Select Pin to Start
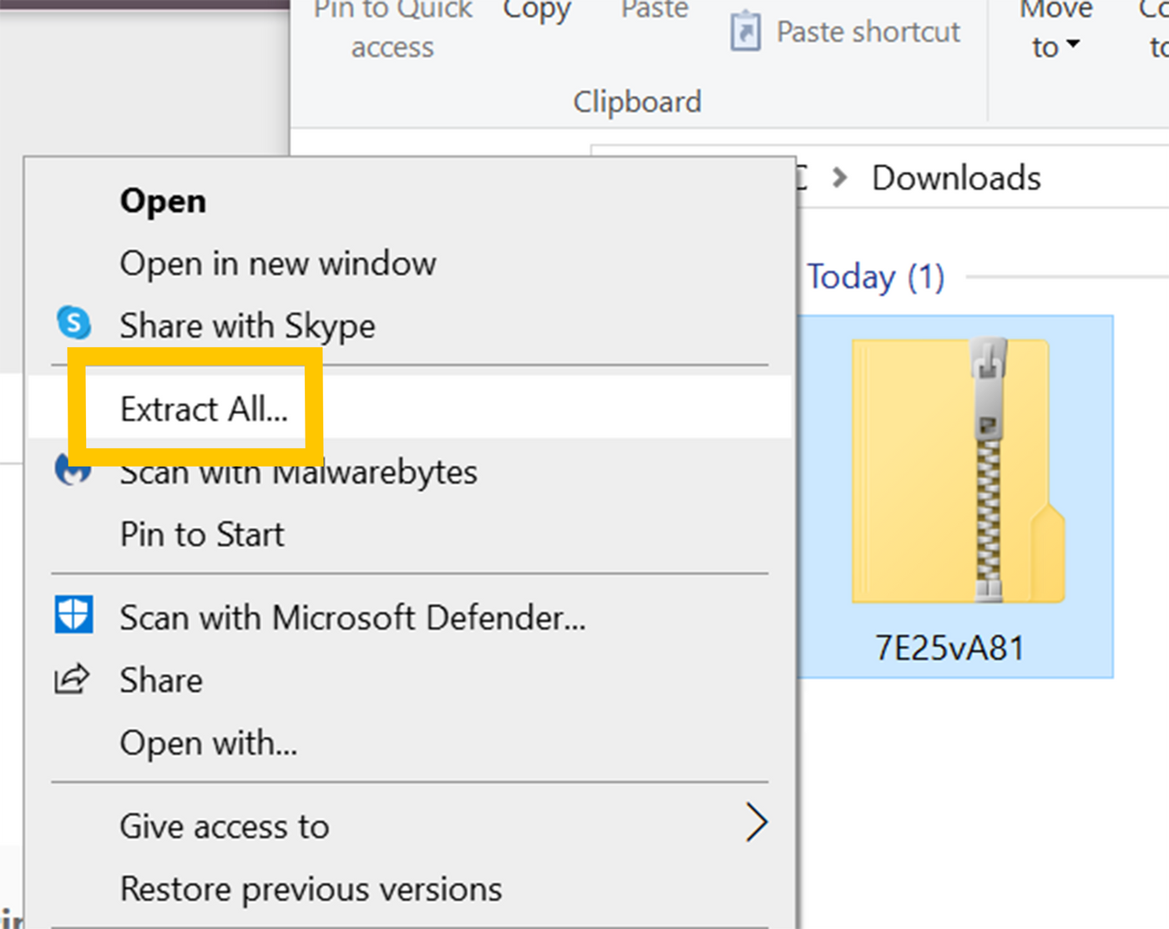The height and width of the screenshot is (929, 1169). point(202,534)
